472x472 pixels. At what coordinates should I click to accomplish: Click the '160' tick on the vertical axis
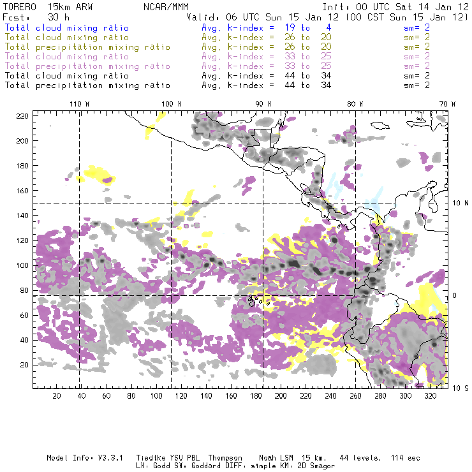(x=22, y=191)
